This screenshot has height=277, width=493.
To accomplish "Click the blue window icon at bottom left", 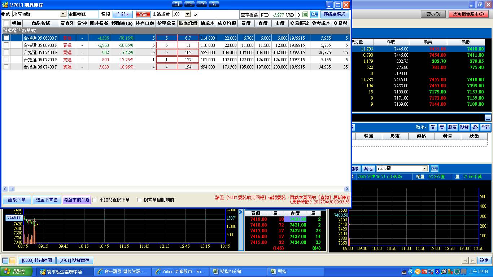I will (5, 260).
